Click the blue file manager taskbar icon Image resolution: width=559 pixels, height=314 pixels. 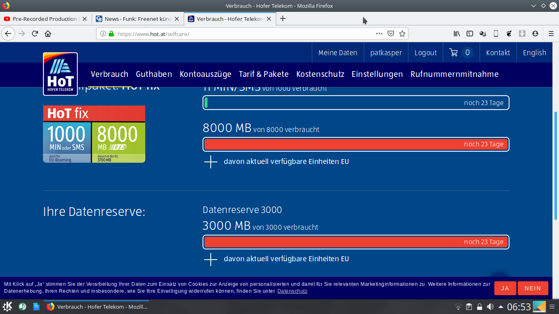36,307
